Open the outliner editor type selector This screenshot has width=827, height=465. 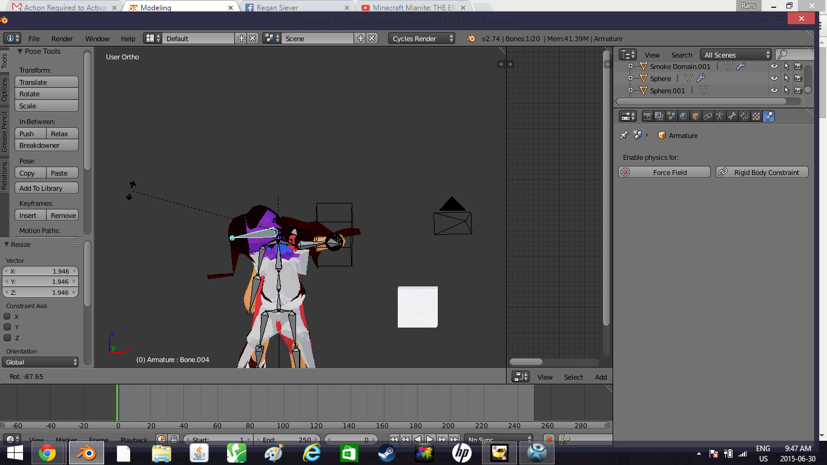pyautogui.click(x=628, y=55)
